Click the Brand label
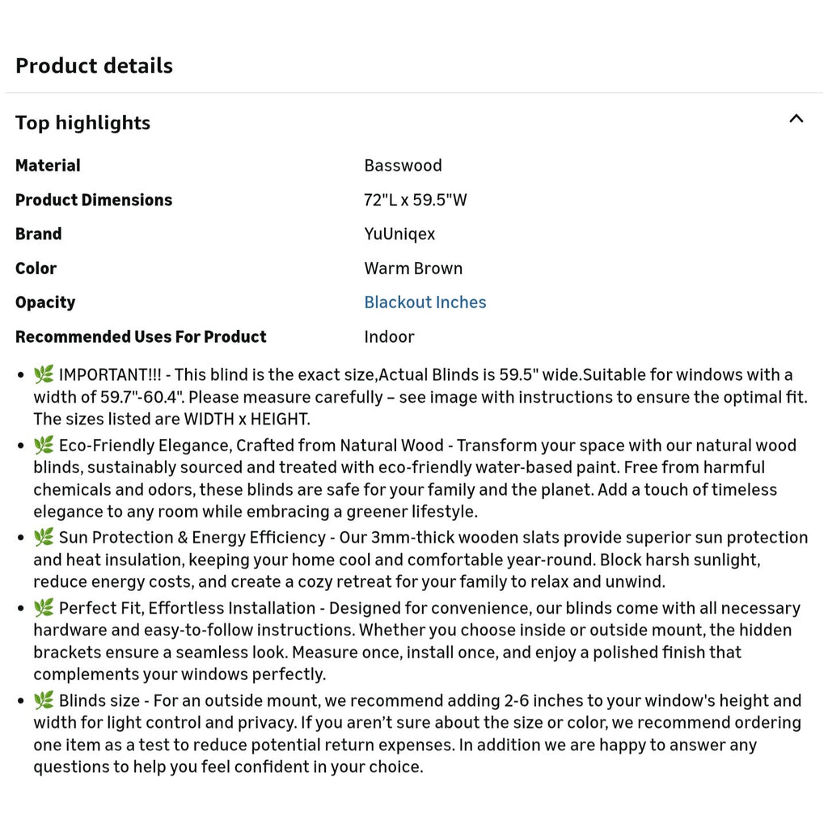Image resolution: width=828 pixels, height=828 pixels. [x=39, y=234]
